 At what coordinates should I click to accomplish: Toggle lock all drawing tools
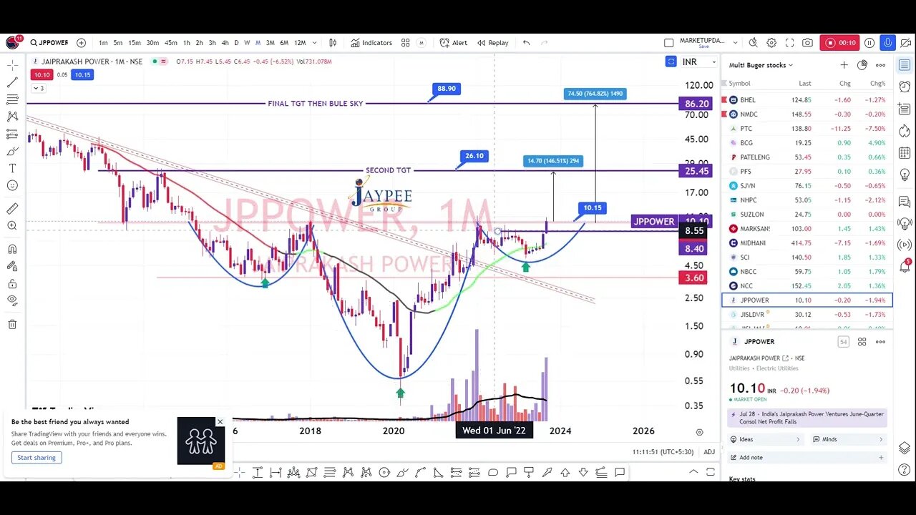pos(12,284)
